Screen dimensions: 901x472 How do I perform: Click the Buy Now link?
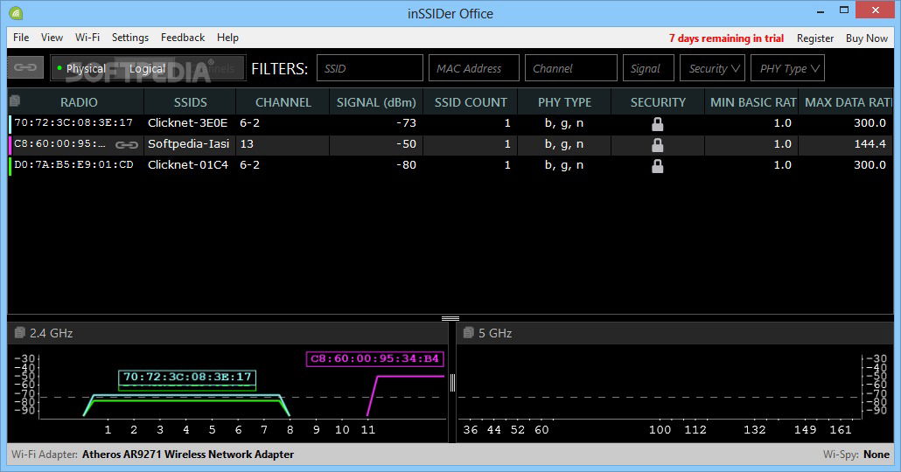[867, 38]
